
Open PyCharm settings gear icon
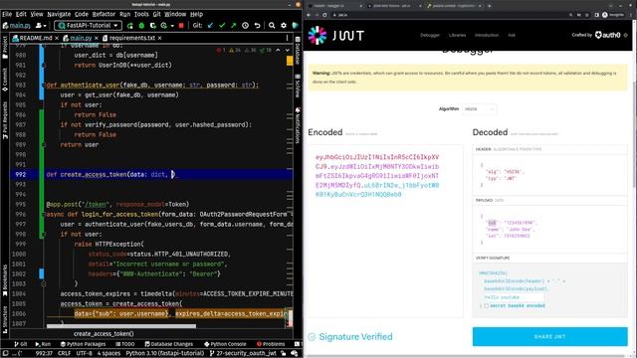(284, 26)
